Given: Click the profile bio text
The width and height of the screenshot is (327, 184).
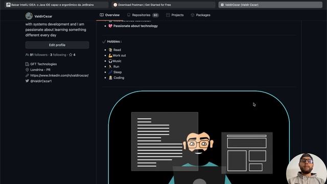Looking at the screenshot, I should 56,30.
